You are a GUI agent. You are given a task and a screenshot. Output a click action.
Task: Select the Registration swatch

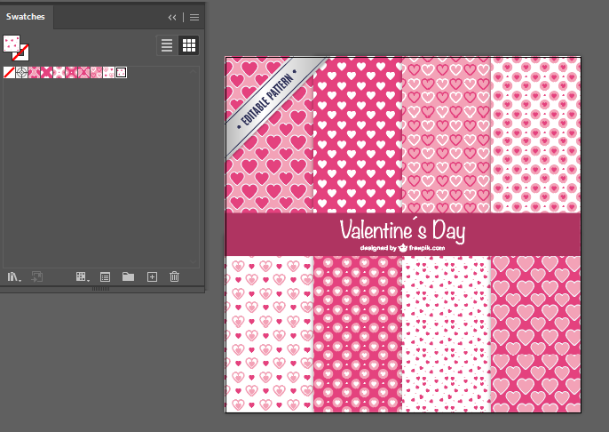tap(21, 72)
